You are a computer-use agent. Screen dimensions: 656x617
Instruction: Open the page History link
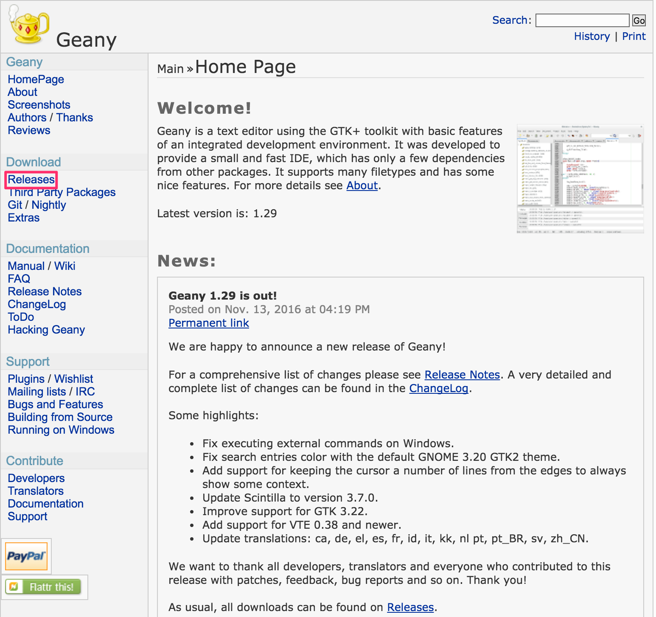pos(592,36)
